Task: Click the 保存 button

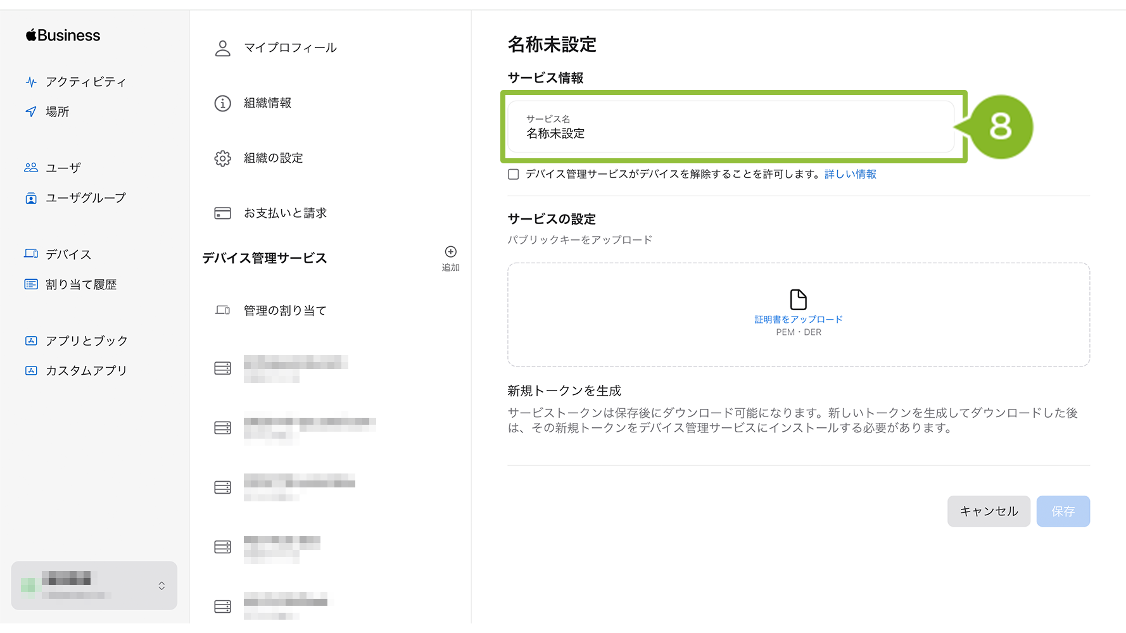Action: coord(1063,511)
